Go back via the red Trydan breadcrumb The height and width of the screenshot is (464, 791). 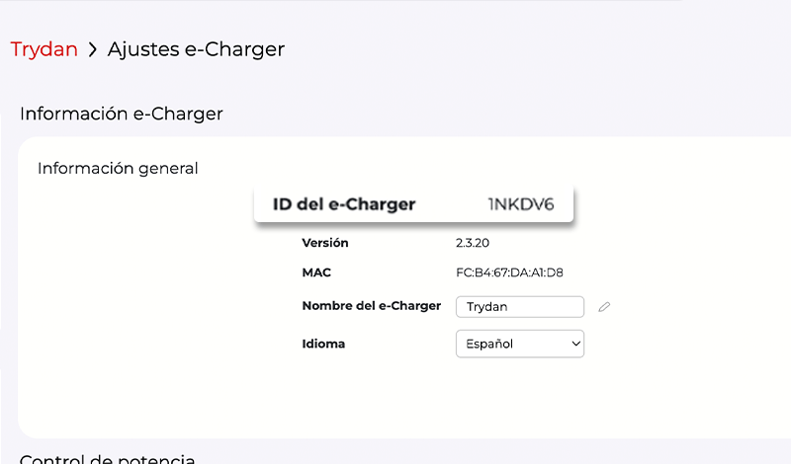tap(44, 49)
